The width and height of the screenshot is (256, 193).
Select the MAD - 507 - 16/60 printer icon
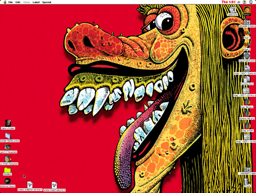click(x=247, y=137)
